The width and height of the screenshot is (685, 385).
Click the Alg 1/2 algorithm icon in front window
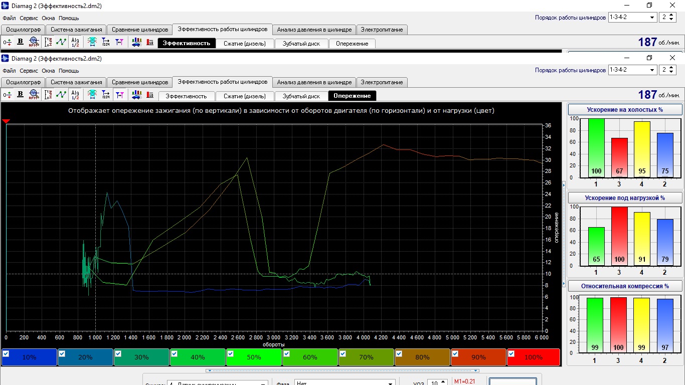click(75, 95)
